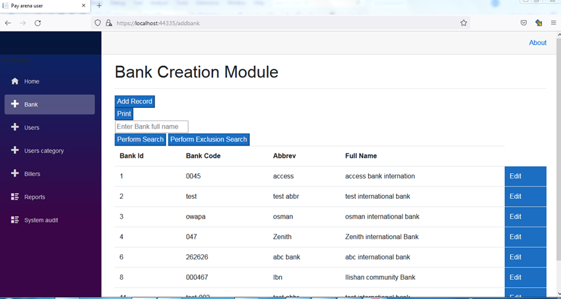561x299 pixels.
Task: Edit the row with Bank Code test
Action: [525, 196]
